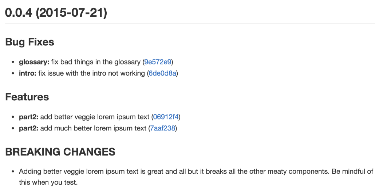Click the Bug Fixes section heading
The height and width of the screenshot is (189, 375).
[x=29, y=42]
